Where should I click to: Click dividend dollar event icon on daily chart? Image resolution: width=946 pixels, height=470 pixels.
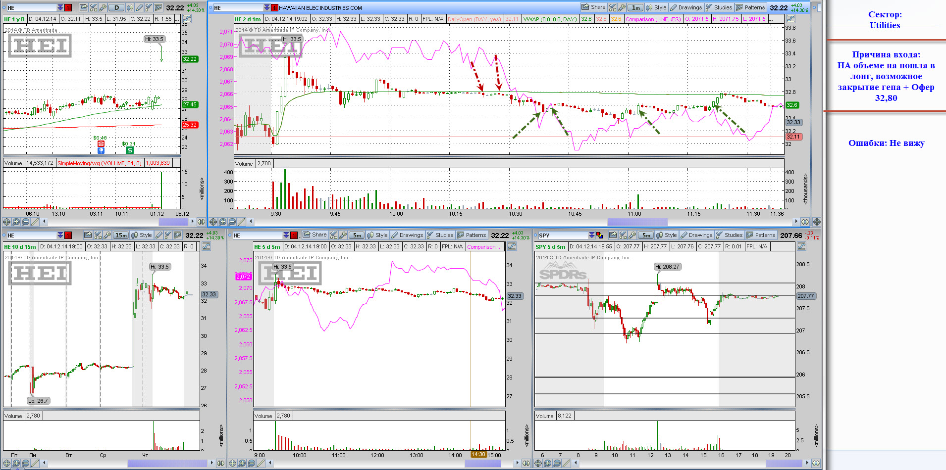coord(129,150)
